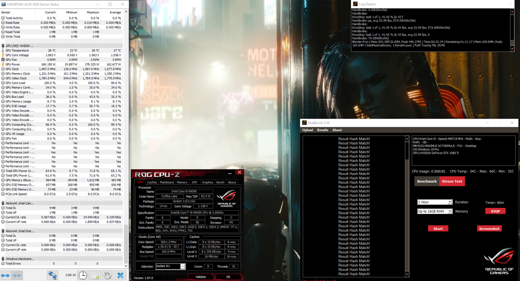This screenshot has width=520, height=281.
Task: Open HWiNFO sensor settings gear icon
Action: (x=108, y=275)
